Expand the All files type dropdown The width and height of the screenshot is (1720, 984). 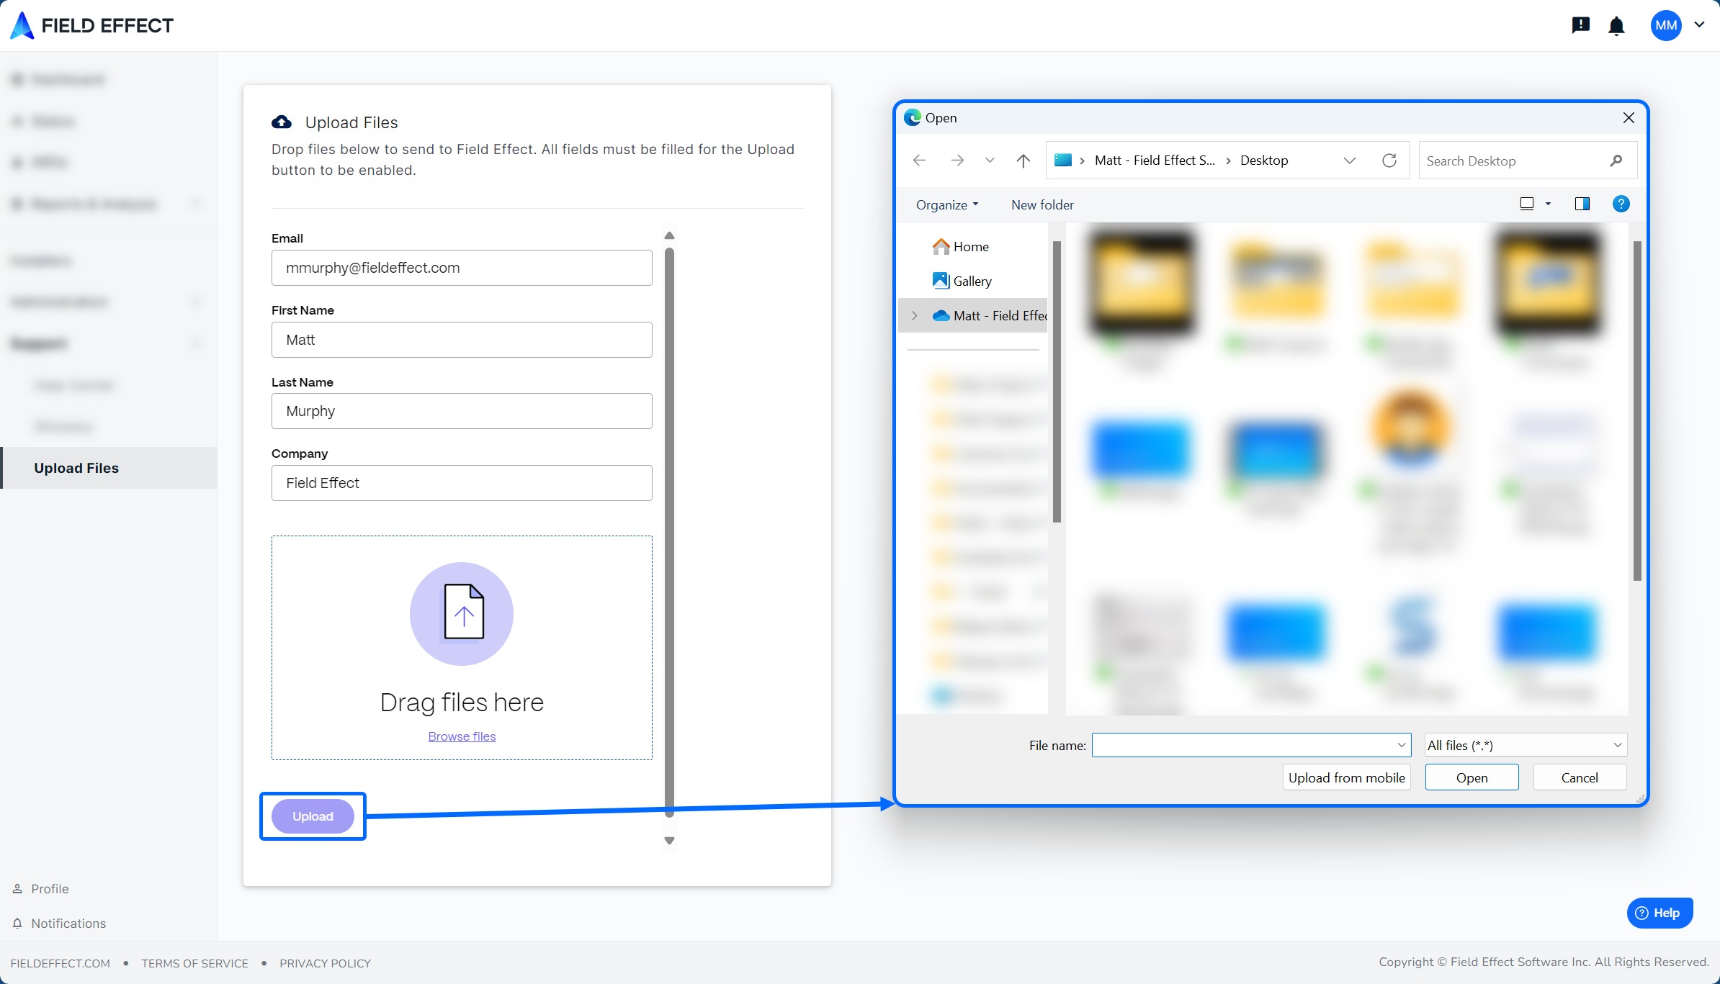click(x=1525, y=746)
